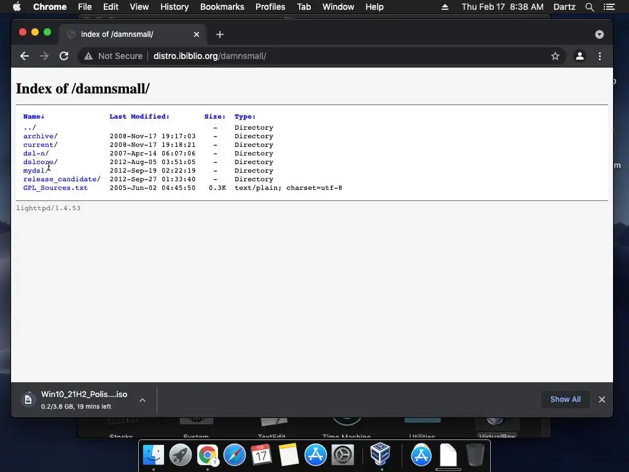Open Calendar from the Dock
Image resolution: width=629 pixels, height=472 pixels.
[x=262, y=455]
